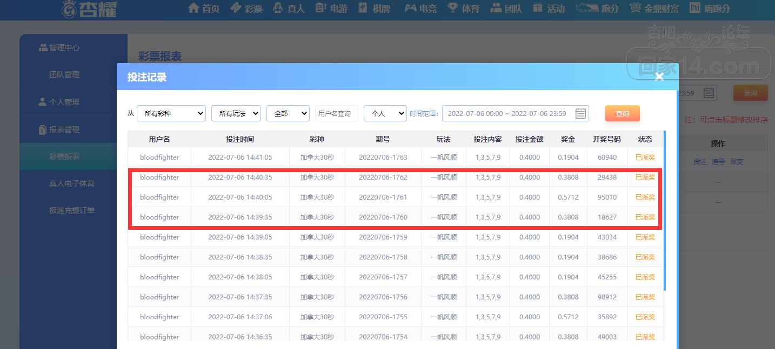The image size is (775, 349).
Task: Click the 用户名查询 input field
Action: [336, 113]
